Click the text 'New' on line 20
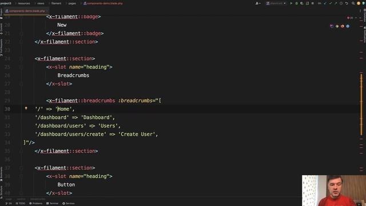Viewport: 366px width, 206px height. (x=62, y=25)
